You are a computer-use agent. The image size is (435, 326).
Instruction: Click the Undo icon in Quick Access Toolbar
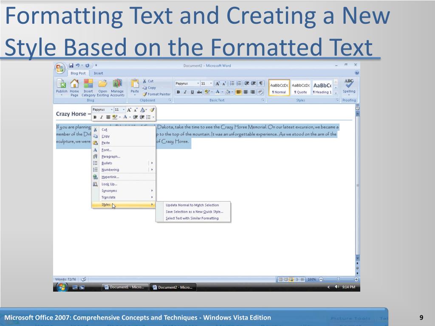click(78, 65)
